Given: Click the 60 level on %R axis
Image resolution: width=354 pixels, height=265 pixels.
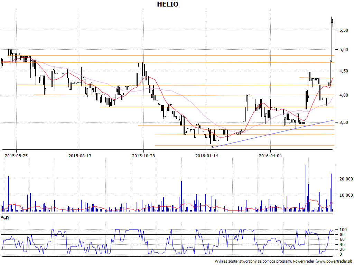Looking at the screenshot, I should (342, 239).
